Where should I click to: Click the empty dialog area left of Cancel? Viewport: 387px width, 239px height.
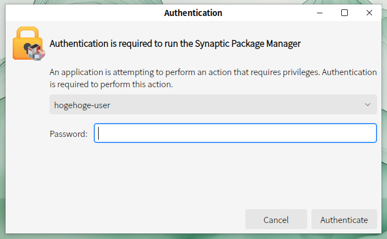pyautogui.click(x=138, y=219)
